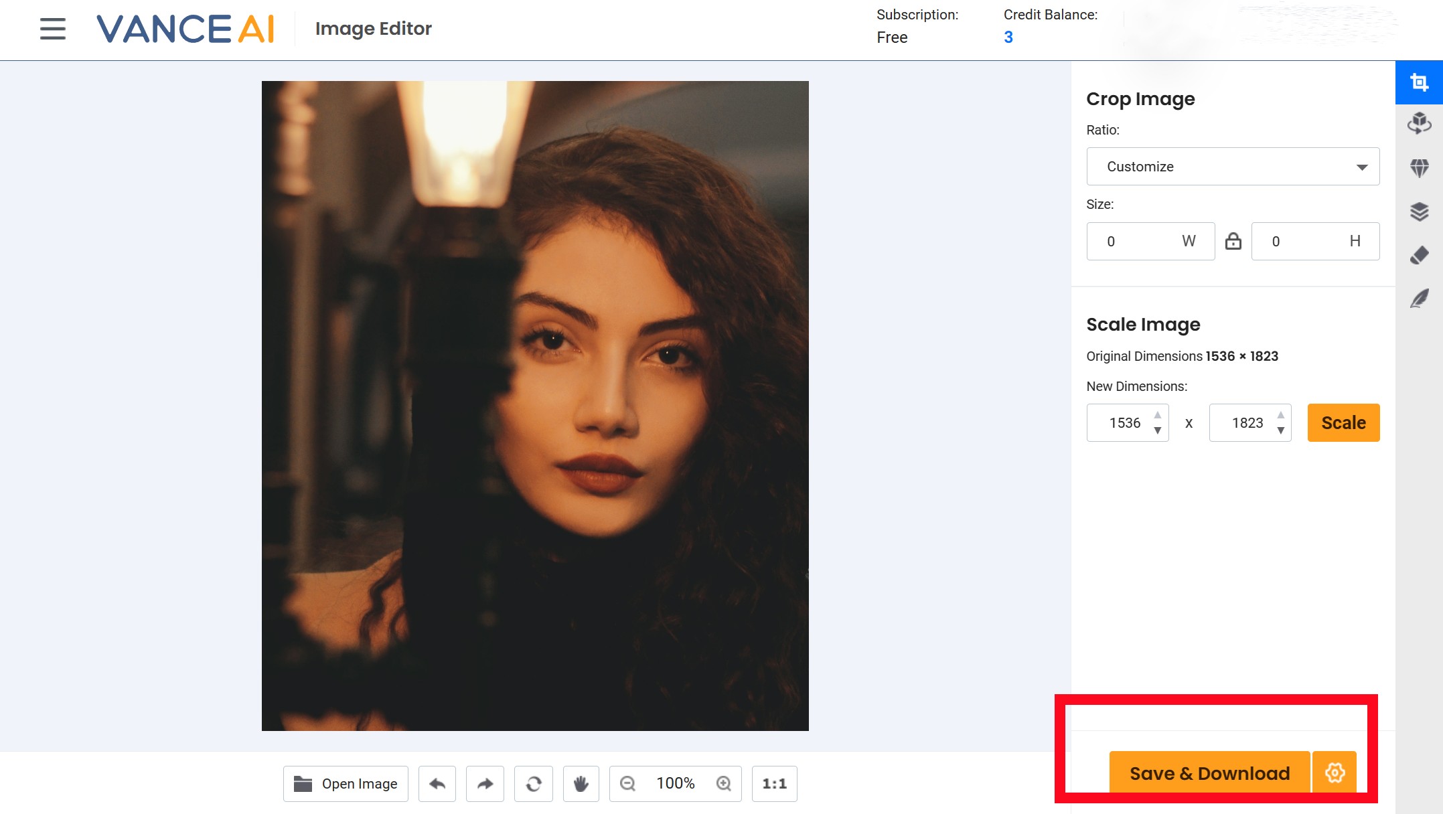
Task: Open the 3D rotate tool
Action: click(1419, 124)
